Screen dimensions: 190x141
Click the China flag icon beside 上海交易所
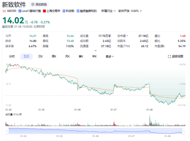(x=44, y=11)
